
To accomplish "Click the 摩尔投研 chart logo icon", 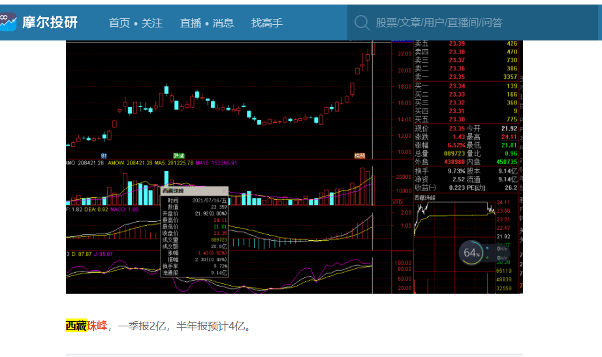I will click(x=8, y=22).
